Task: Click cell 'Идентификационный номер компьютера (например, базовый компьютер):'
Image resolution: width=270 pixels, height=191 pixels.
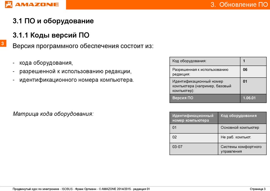Action: 205,86
